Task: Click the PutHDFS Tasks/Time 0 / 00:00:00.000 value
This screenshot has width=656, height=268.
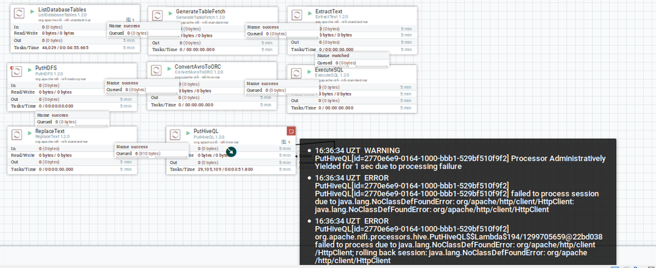Action: [56, 106]
